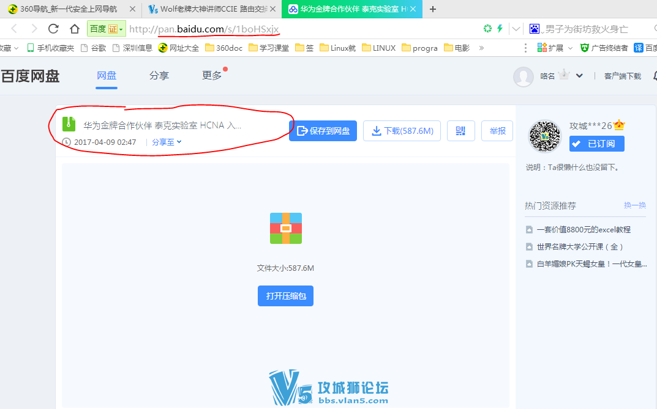This screenshot has width=657, height=409.
Task: Click 换一换 to refresh recommendations
Action: [635, 205]
